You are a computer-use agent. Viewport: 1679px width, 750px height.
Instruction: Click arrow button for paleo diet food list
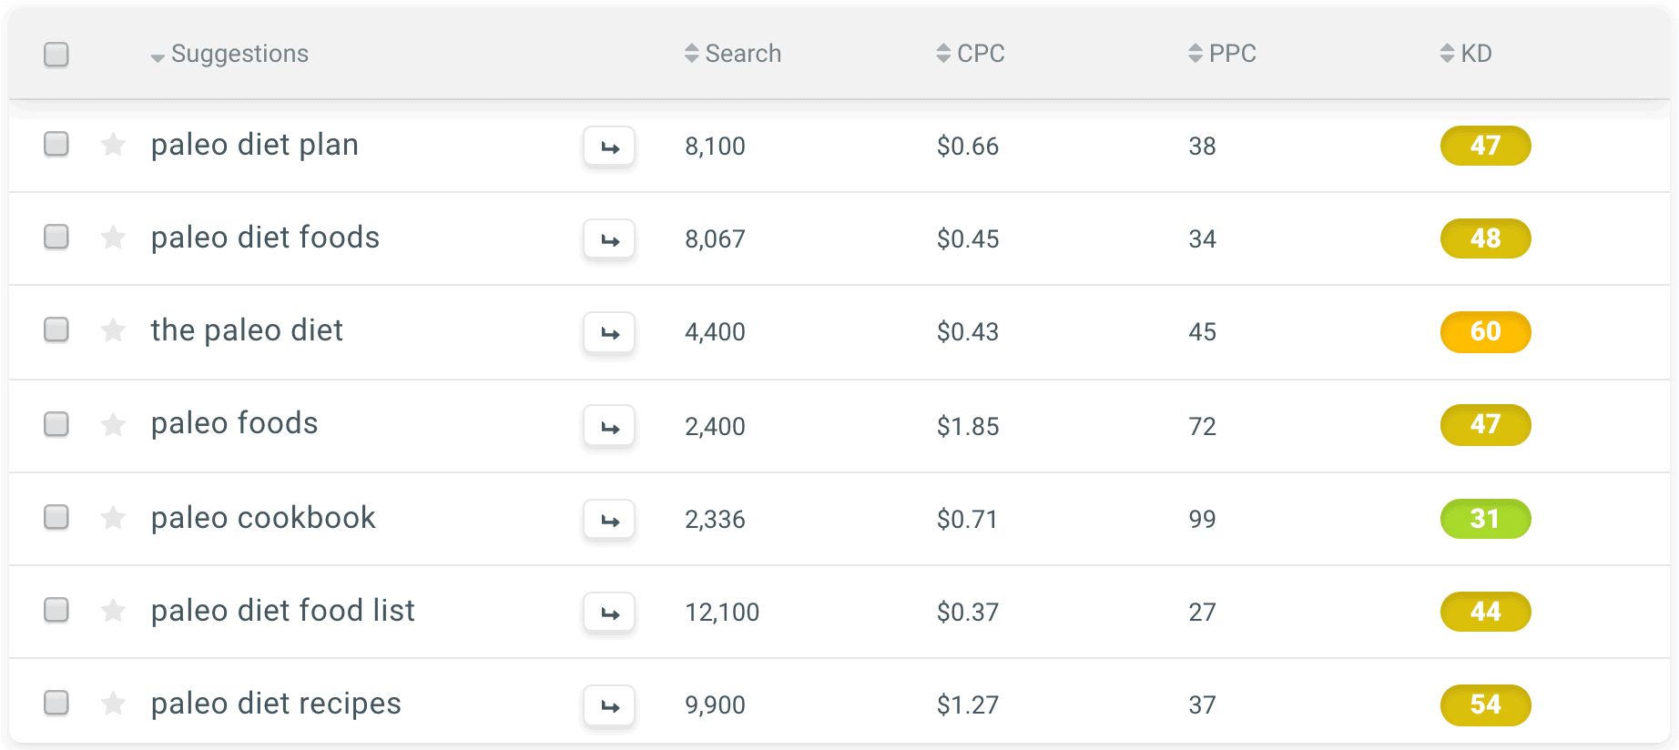pos(609,613)
